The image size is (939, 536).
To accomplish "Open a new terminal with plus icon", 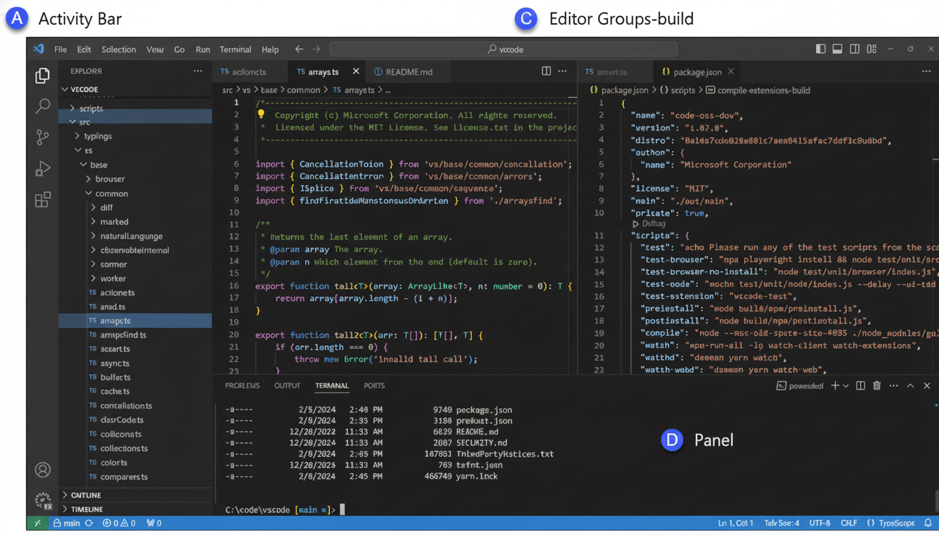I will pos(836,385).
